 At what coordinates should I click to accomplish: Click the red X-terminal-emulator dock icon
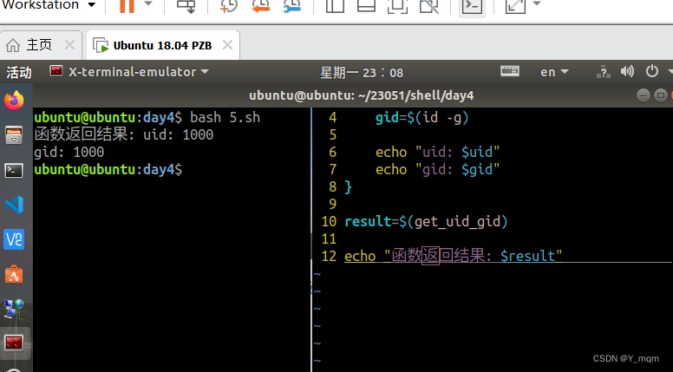point(14,343)
